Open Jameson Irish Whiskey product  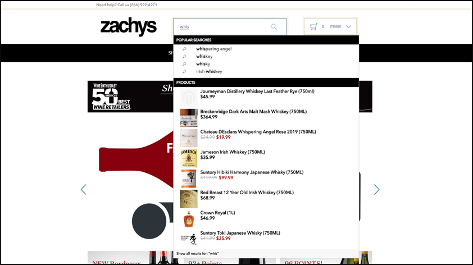233,152
